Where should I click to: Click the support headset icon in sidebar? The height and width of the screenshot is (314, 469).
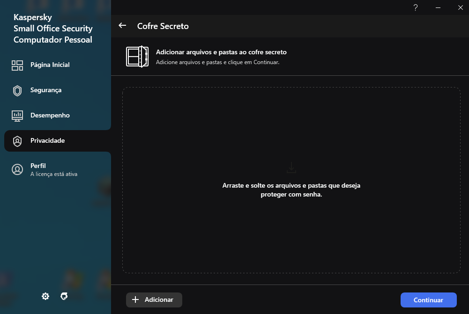click(65, 296)
